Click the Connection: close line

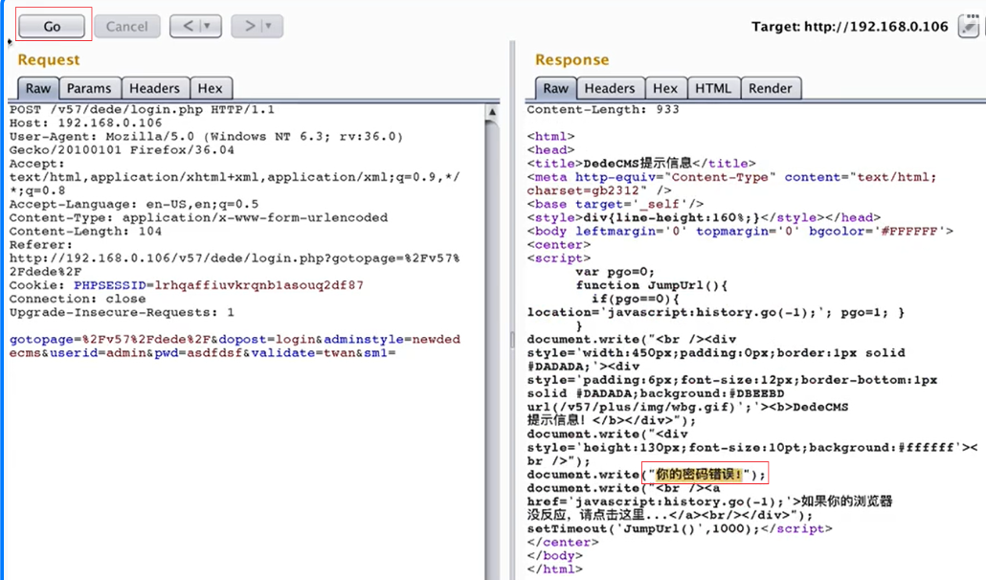point(78,300)
